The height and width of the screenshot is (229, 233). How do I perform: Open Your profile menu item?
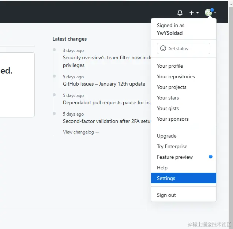(x=184, y=66)
